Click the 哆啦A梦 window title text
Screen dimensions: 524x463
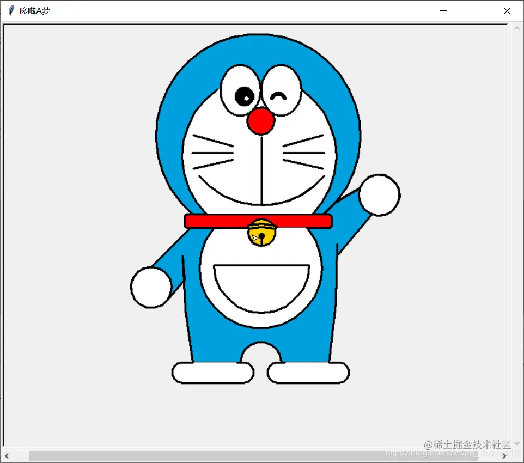pyautogui.click(x=35, y=11)
